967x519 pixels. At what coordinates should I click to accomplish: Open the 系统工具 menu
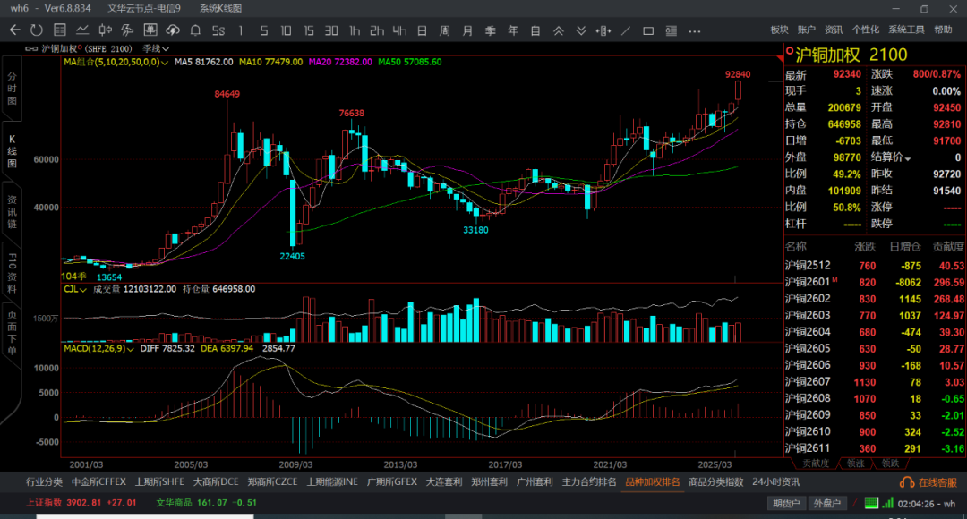[x=907, y=30]
